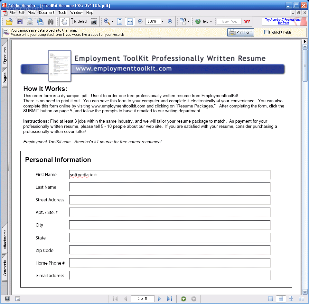
Task: Click the Home Phone # field
Action: pos(170,263)
